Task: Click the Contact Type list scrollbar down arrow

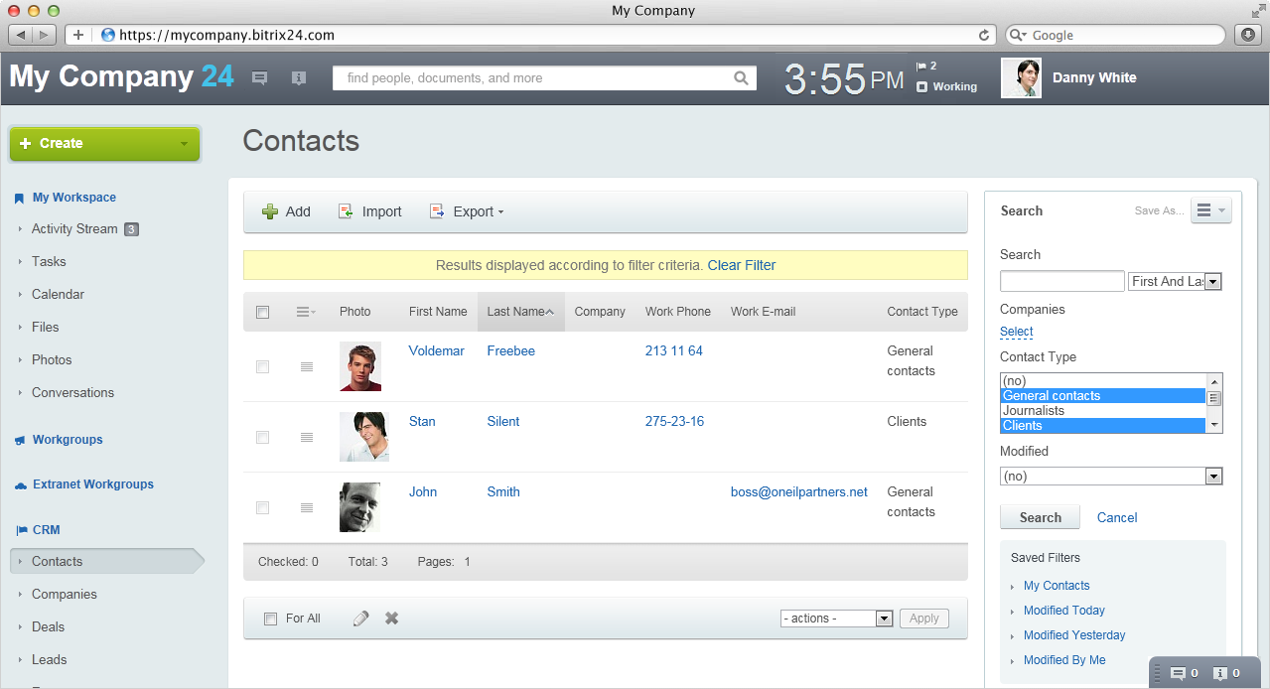Action: [x=1213, y=425]
